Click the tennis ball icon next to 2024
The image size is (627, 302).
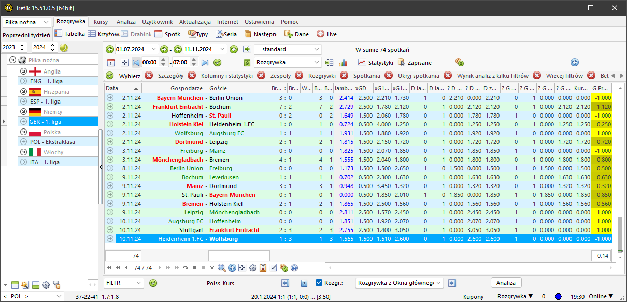click(x=64, y=48)
